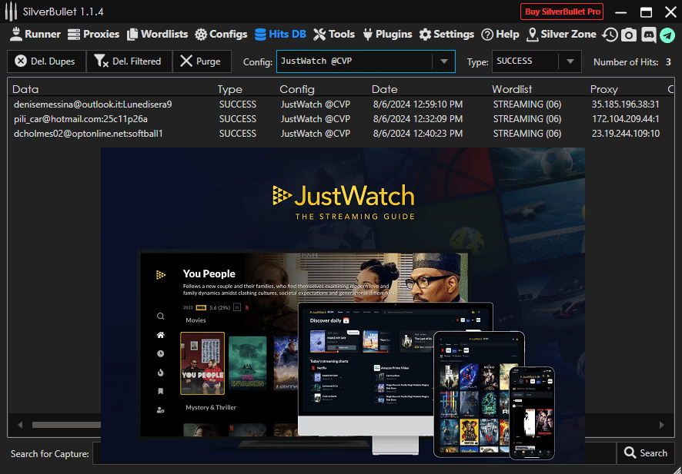Sort by the Date column header
Viewport: 682px width, 474px height.
click(385, 89)
